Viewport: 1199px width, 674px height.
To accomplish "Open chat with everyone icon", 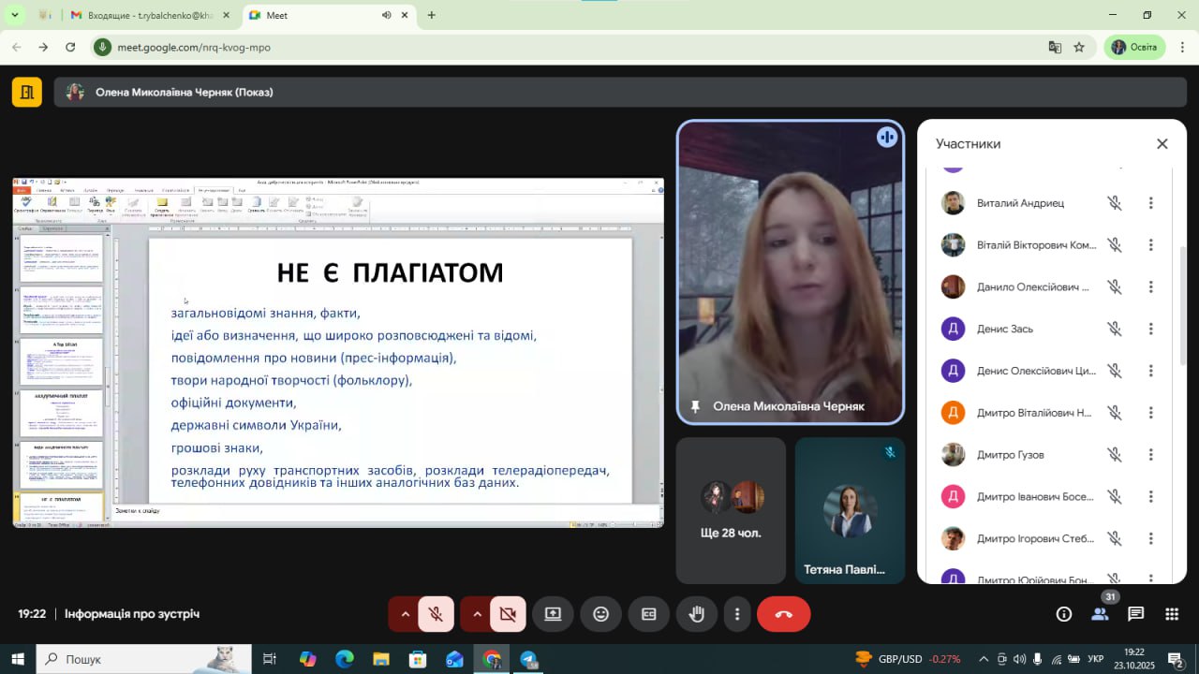I will (x=1135, y=614).
